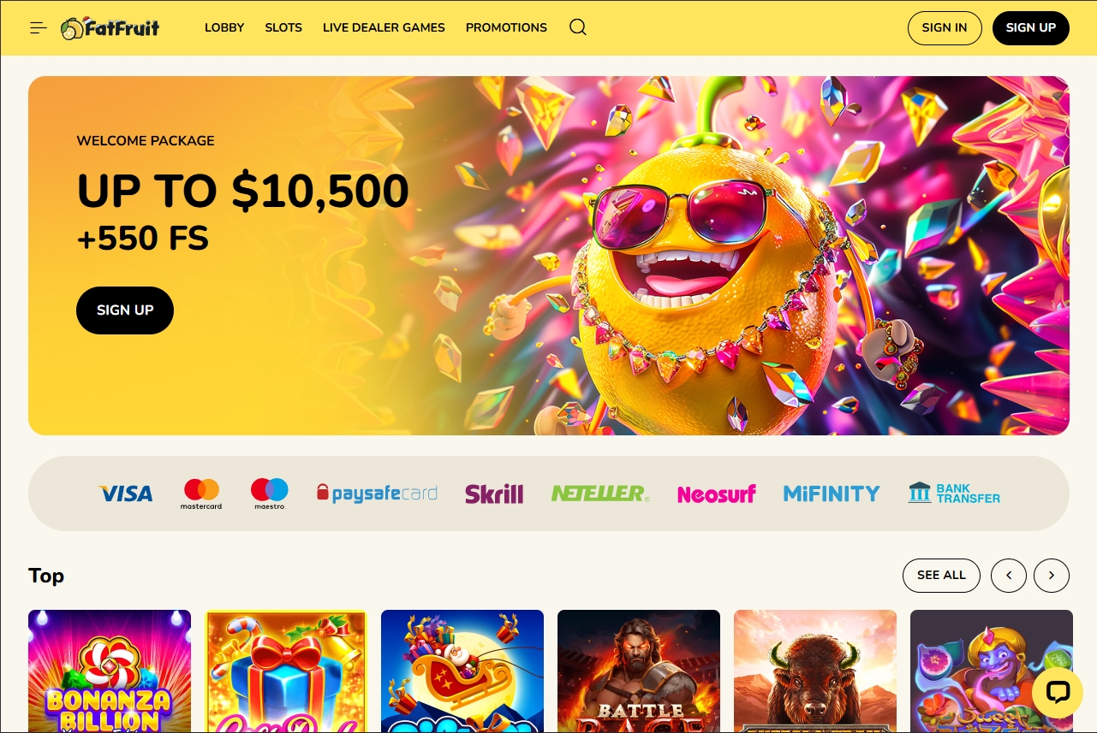Click the Skrill payment logo
This screenshot has height=733, width=1097.
coord(494,494)
